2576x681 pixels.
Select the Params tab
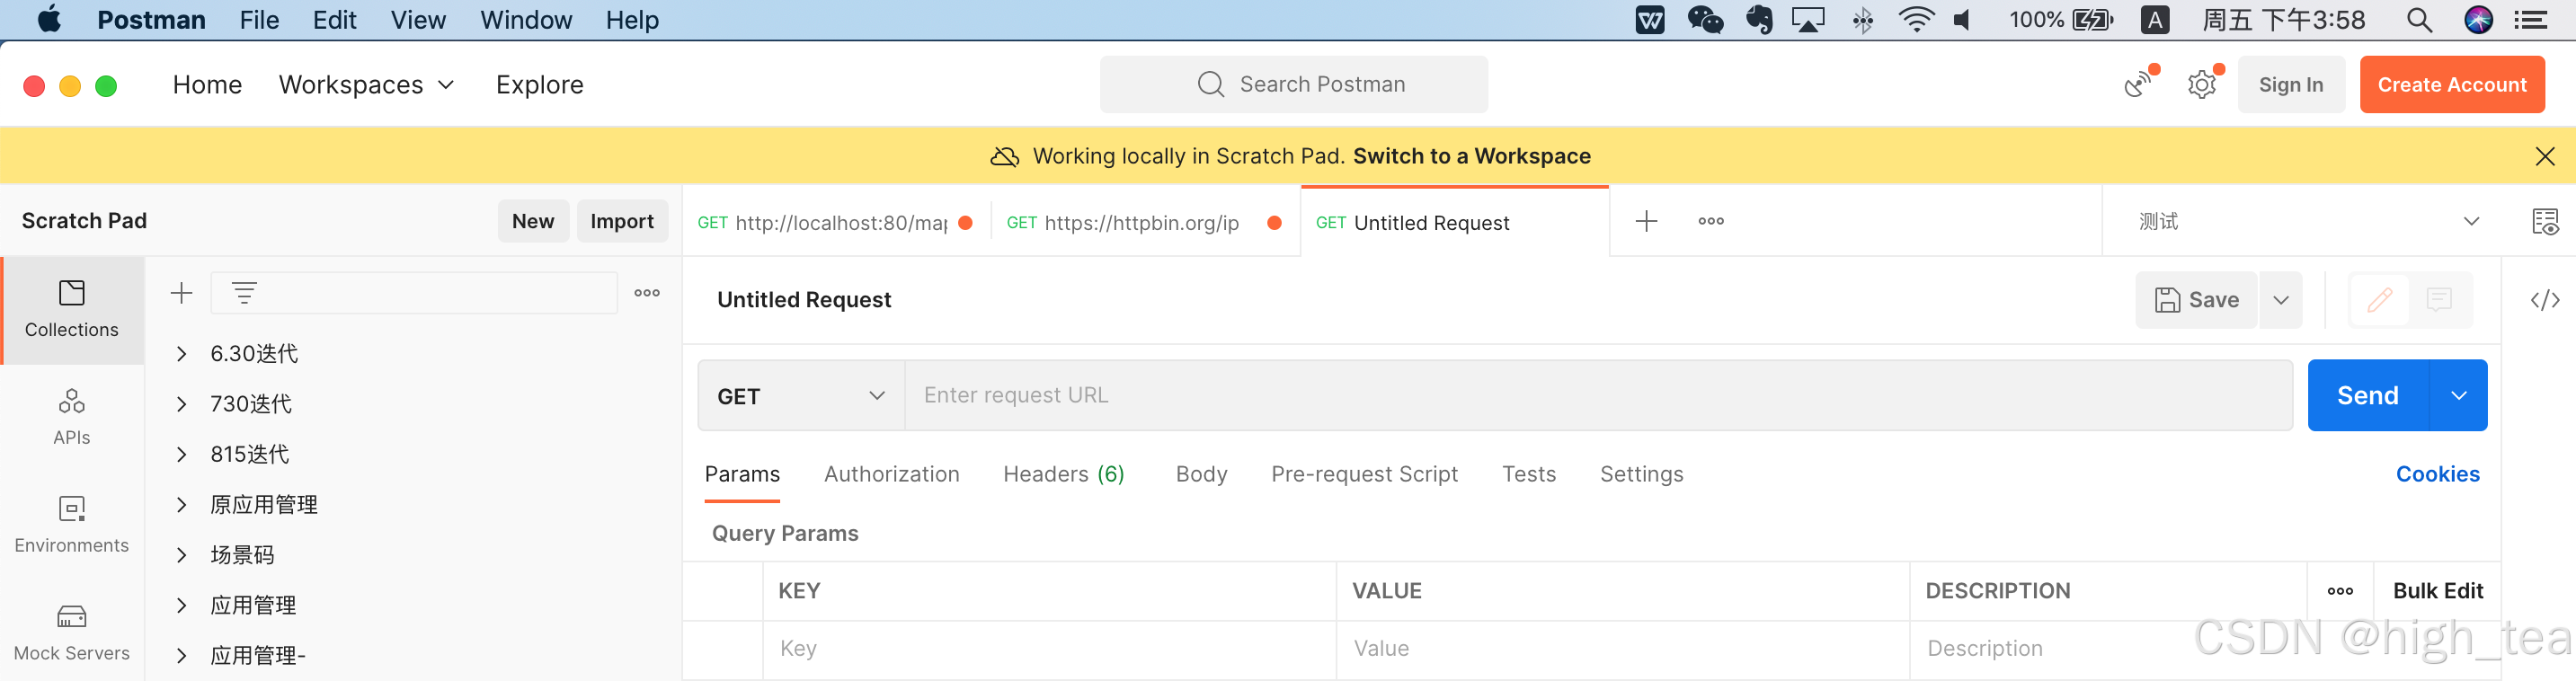[x=742, y=474]
